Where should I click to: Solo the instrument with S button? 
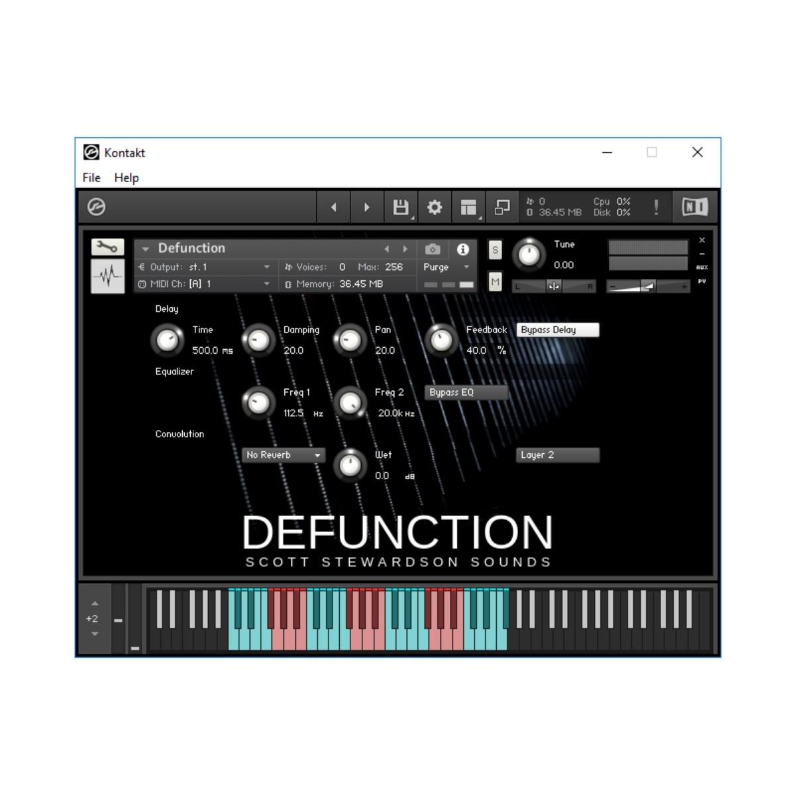pyautogui.click(x=495, y=250)
